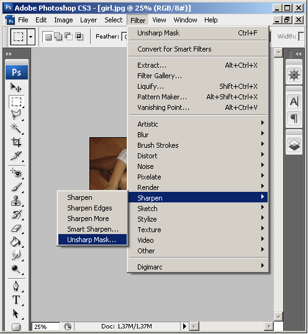Screen dimensions: 308x334
Task: Open the Paragraph panel icon
Action: pos(294,118)
